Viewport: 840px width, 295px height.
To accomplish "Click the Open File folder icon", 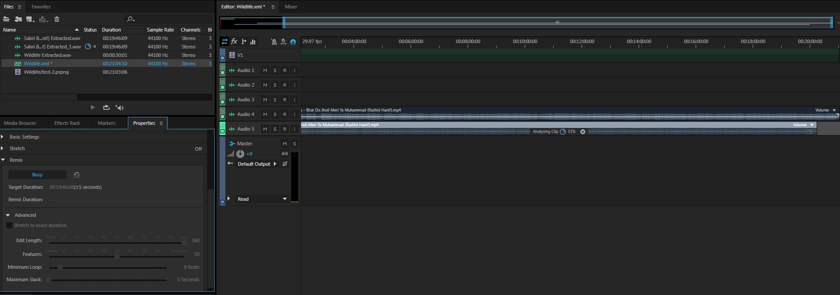I will (x=6, y=19).
